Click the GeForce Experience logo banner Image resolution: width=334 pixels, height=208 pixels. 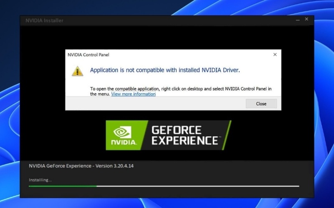pos(168,135)
